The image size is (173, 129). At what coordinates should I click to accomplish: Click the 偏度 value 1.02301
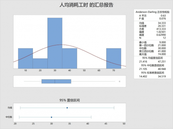tap(161, 32)
